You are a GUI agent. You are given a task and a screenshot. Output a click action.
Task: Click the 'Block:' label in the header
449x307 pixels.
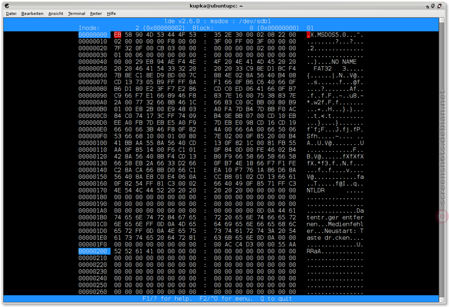(x=203, y=28)
